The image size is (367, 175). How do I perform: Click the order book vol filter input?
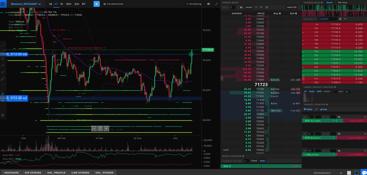pyautogui.click(x=232, y=7)
